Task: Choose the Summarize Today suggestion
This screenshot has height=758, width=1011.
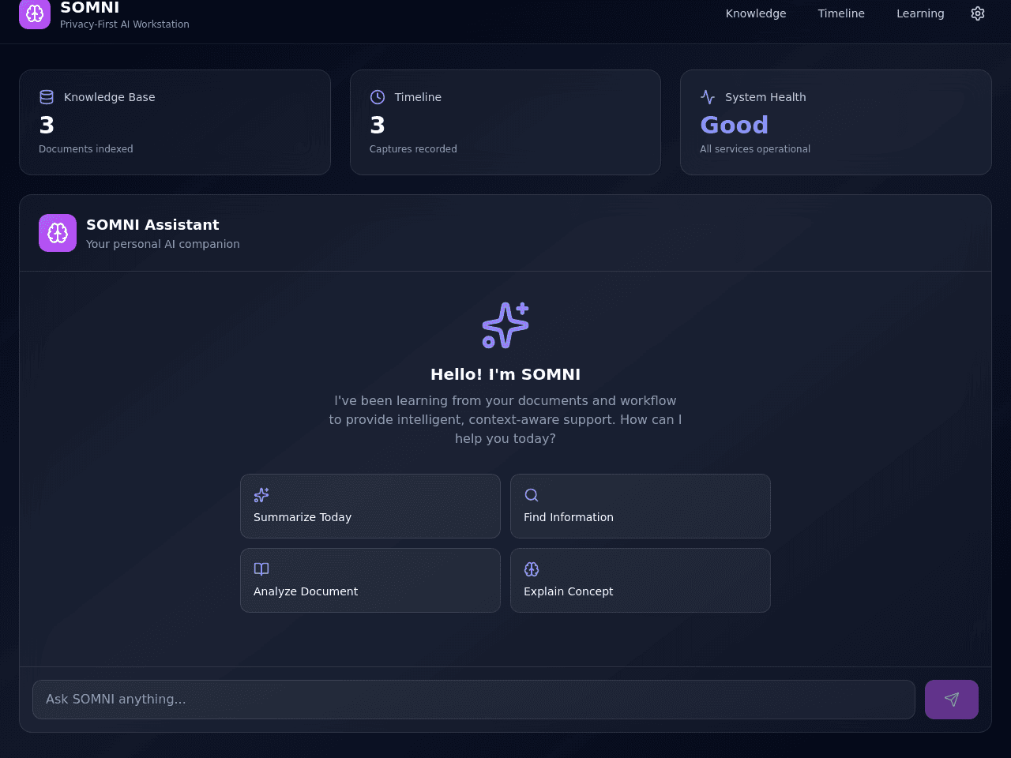Action: 370,506
